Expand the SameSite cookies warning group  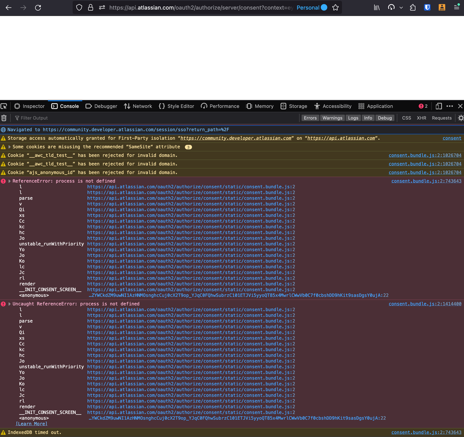(9, 147)
